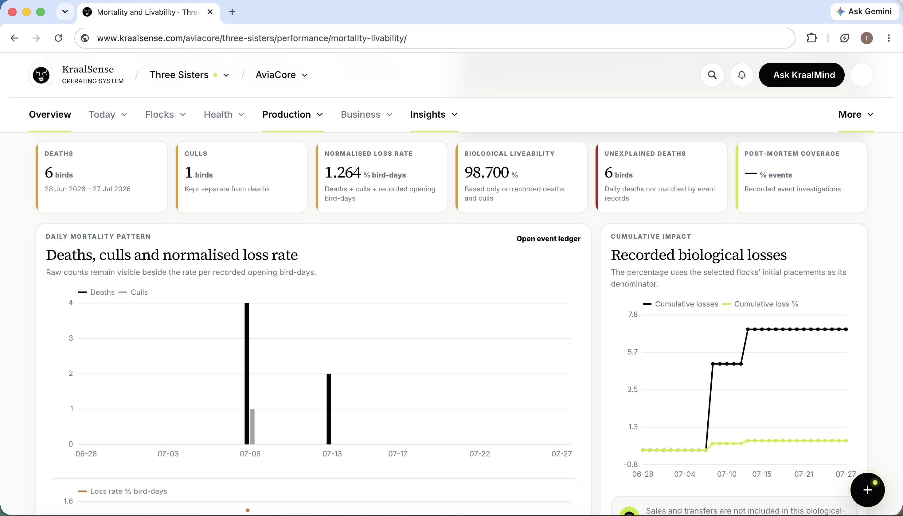Toggle the Cumulative losses legend series
Viewport: 903px width, 516px height.
(x=680, y=304)
